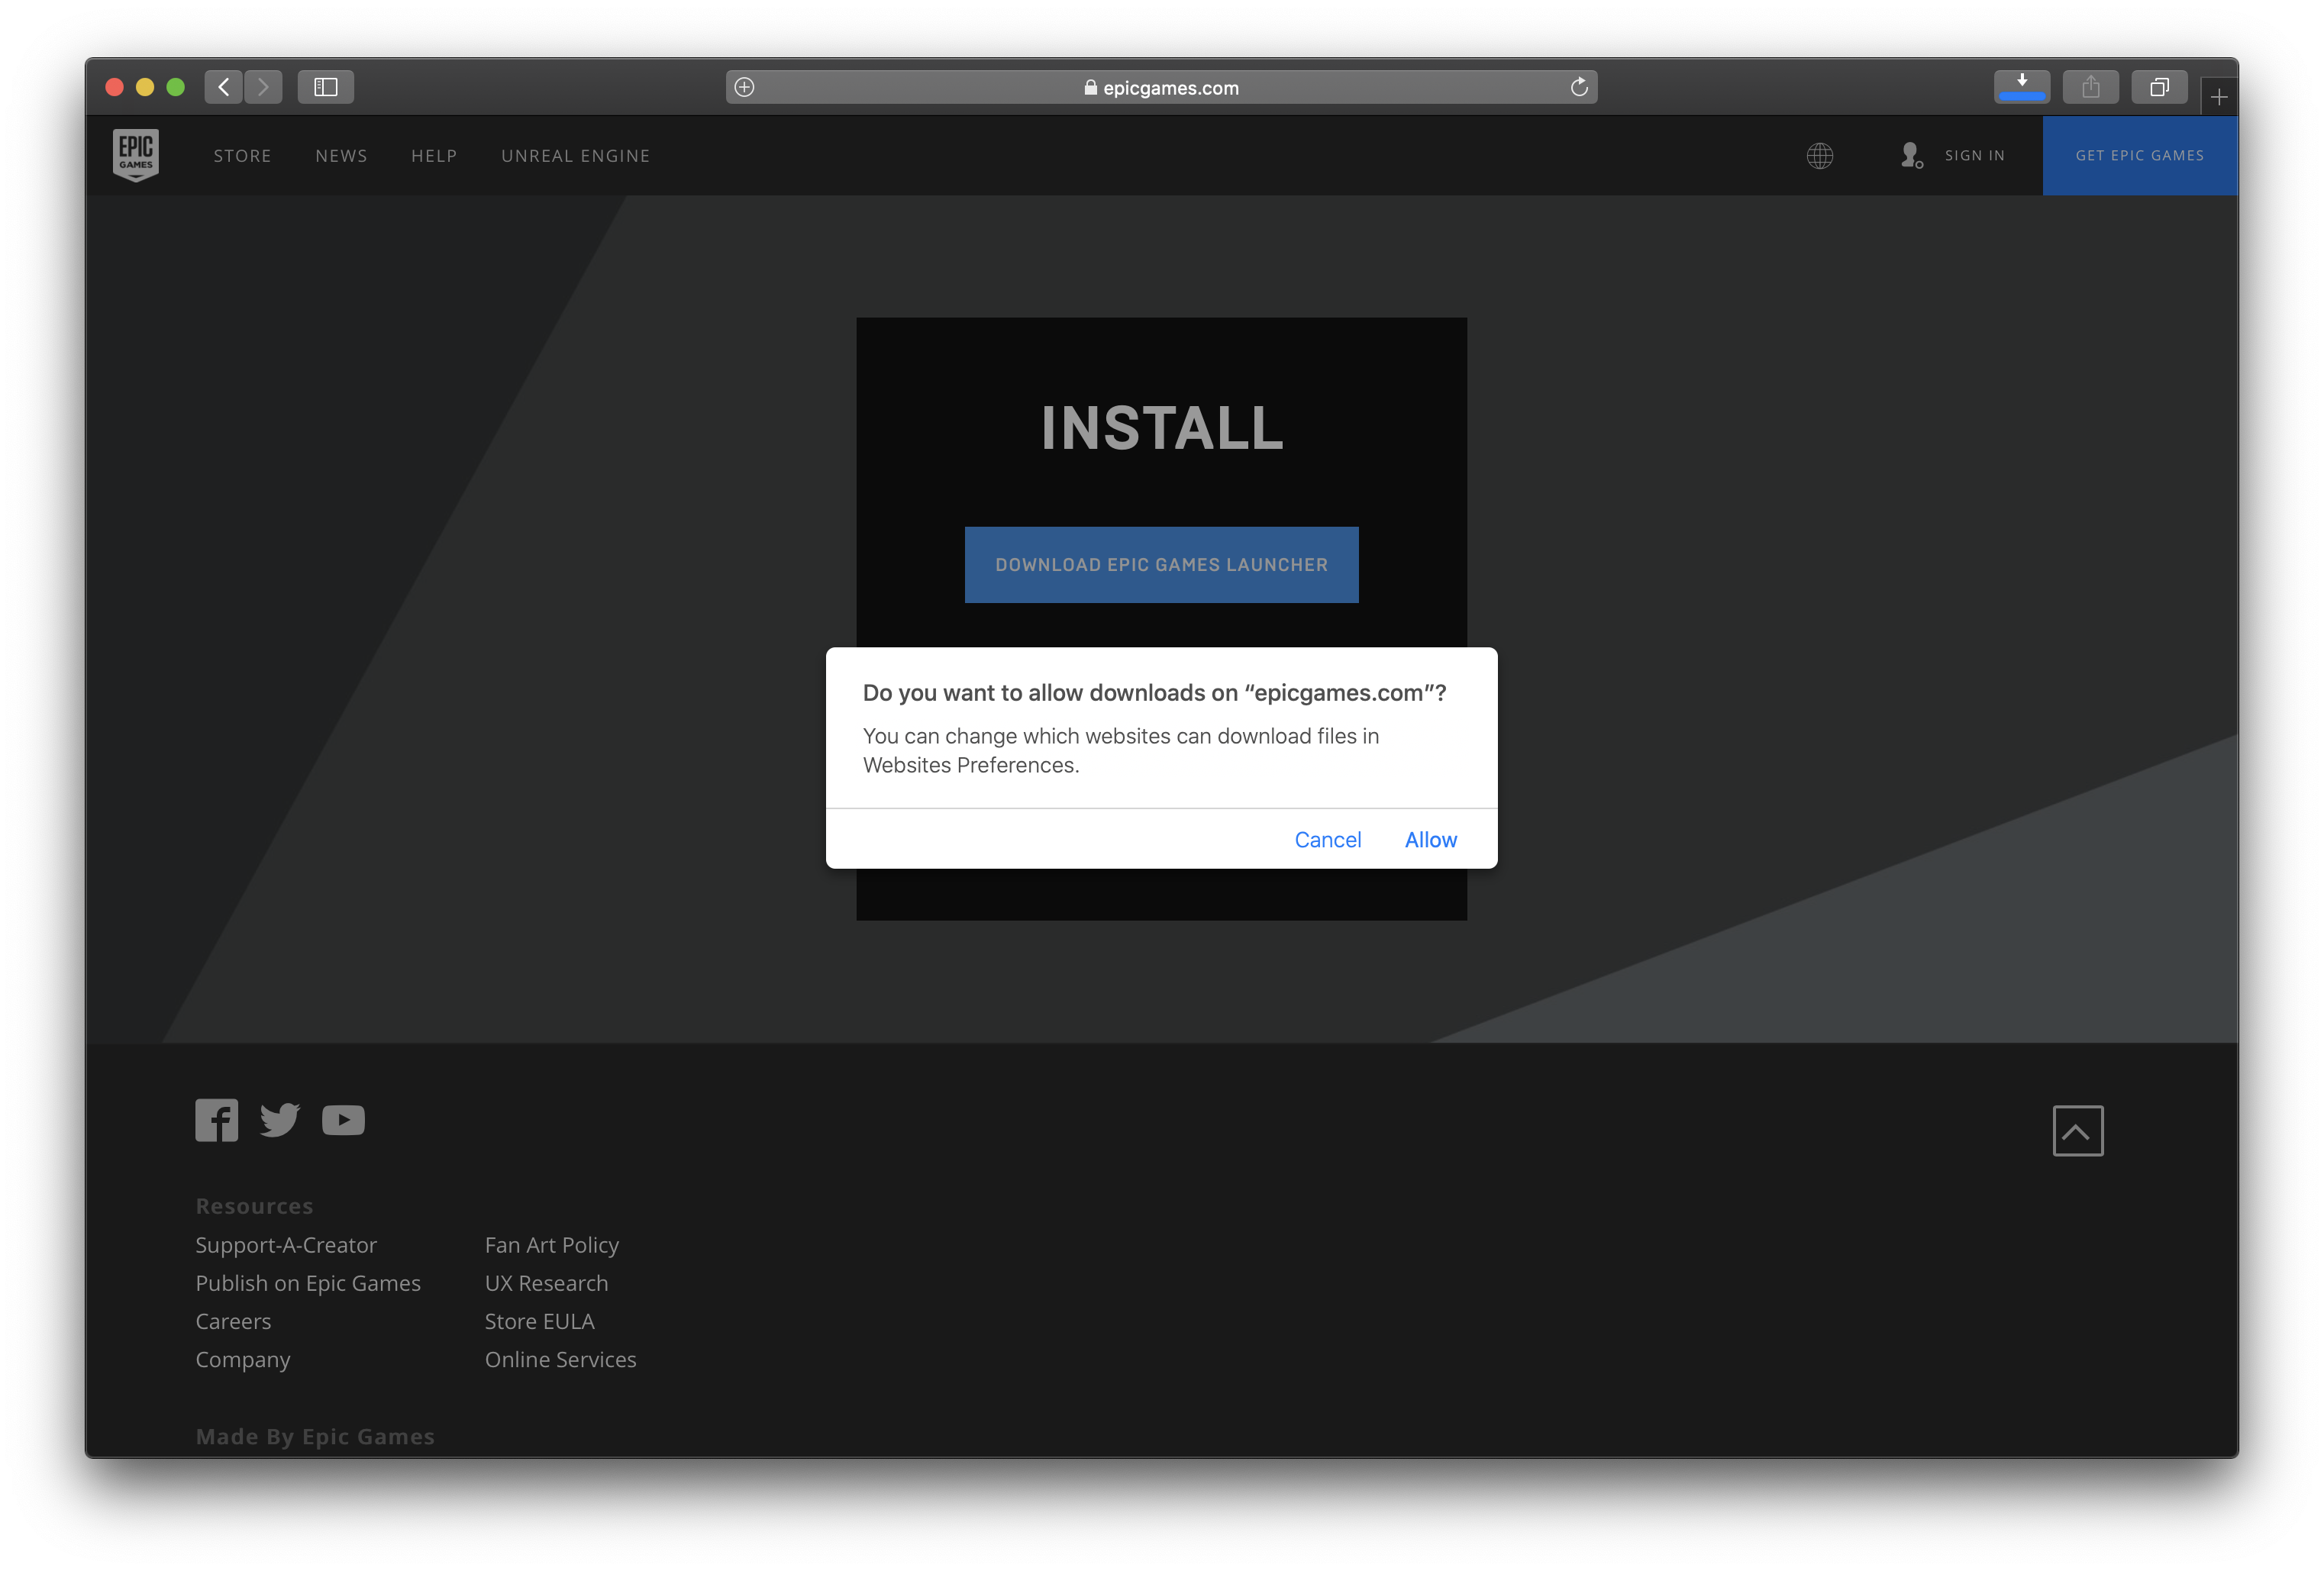Show Safari downloads list
2324x1571 pixels.
click(x=2022, y=87)
